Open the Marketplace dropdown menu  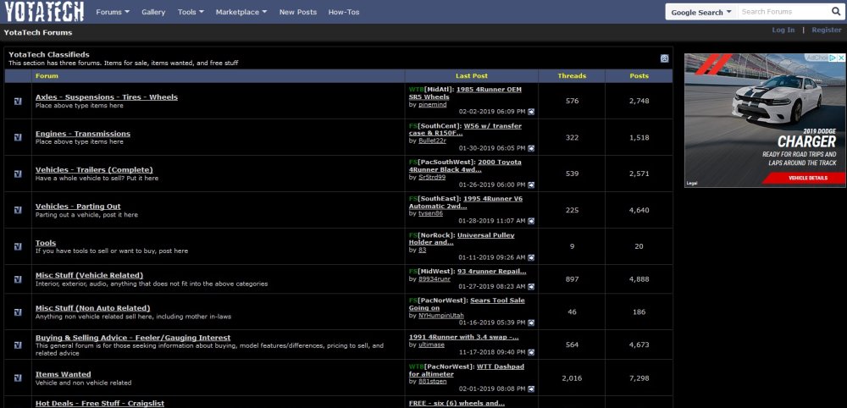click(x=241, y=12)
